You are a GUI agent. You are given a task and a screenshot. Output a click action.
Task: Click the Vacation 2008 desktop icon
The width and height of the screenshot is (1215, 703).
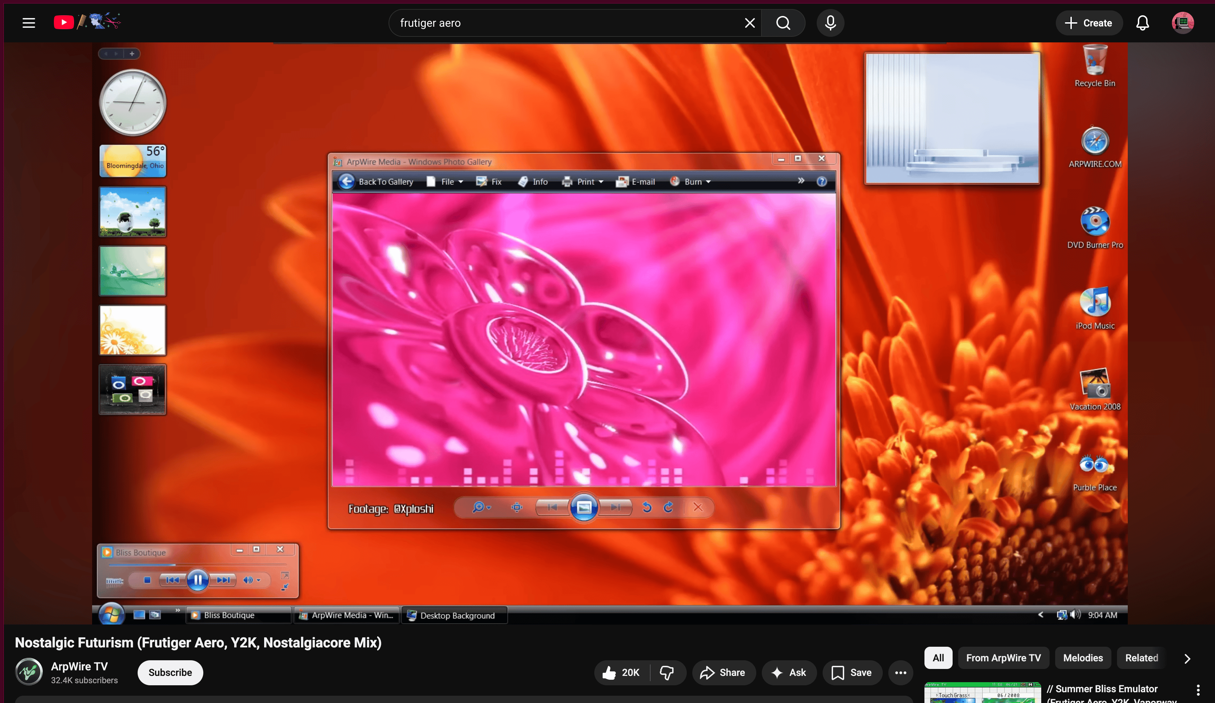tap(1095, 390)
